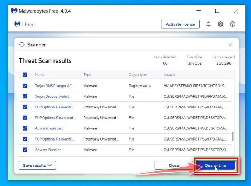Click the Close button
Screen dimensions: 251x186
[174, 165]
